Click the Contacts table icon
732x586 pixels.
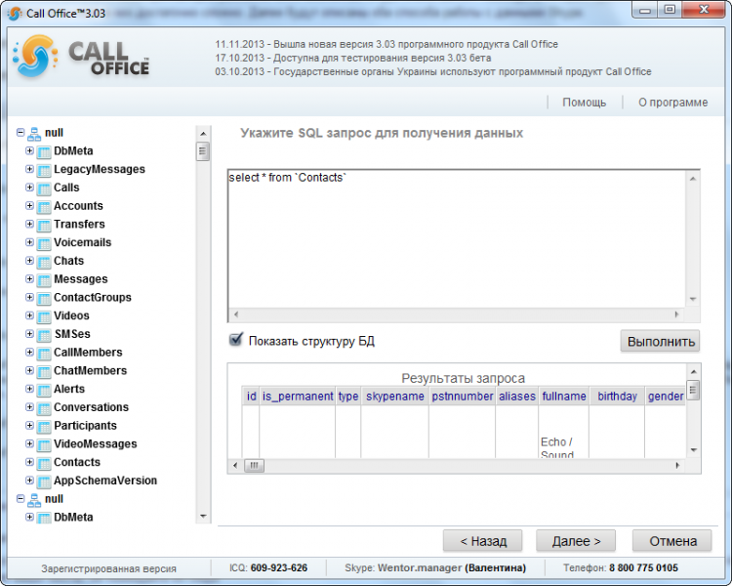[x=43, y=463]
